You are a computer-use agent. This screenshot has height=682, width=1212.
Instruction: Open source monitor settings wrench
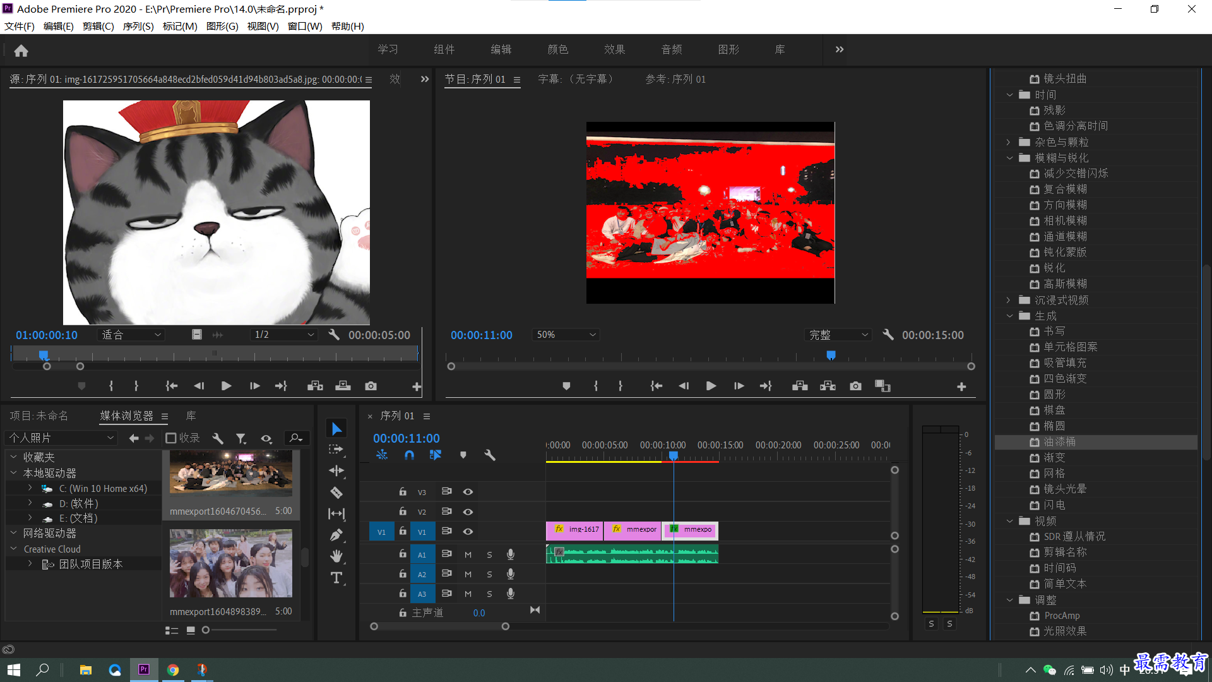[334, 335]
